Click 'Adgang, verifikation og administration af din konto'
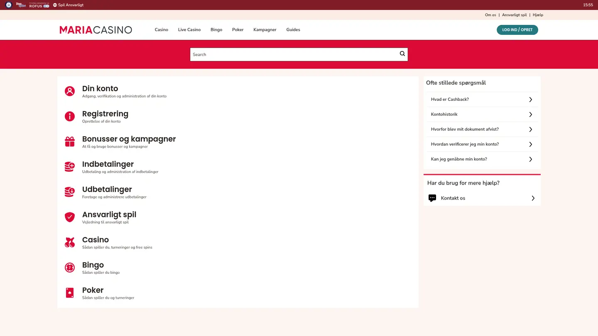Viewport: 598px width, 336px height. (124, 96)
